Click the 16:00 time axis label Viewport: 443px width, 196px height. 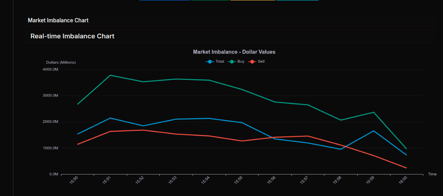(403, 180)
